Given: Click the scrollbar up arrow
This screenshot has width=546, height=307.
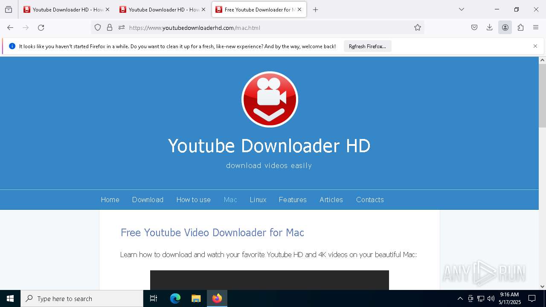Looking at the screenshot, I should (542, 60).
